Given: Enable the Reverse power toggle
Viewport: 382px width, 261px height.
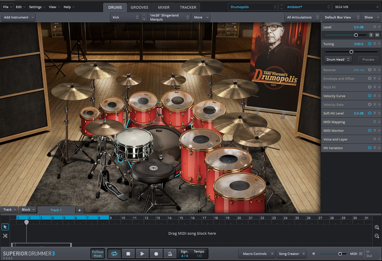Looking at the screenshot, I should pos(370,70).
